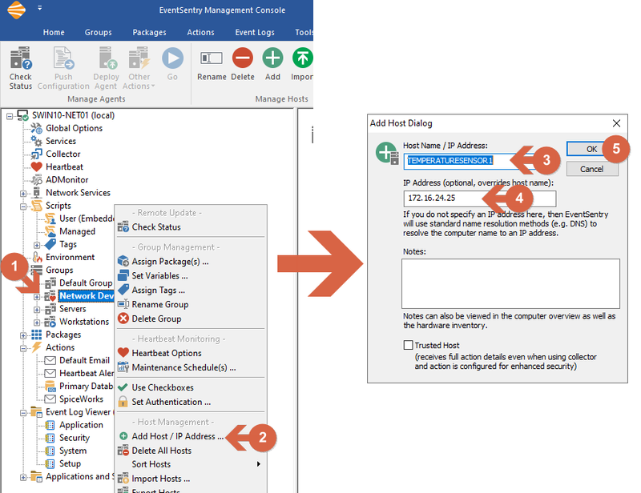
Task: Click the Rename host icon in ribbon
Action: (x=212, y=58)
